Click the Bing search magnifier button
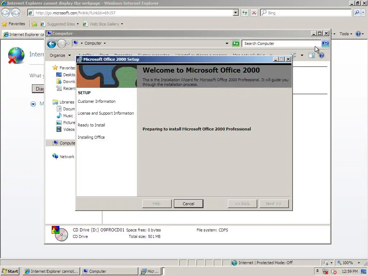The width and height of the screenshot is (368, 276). click(357, 13)
